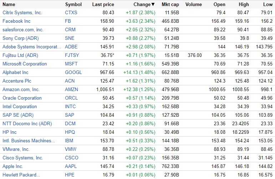Click the Mkt cap column header
The image size is (275, 179).
click(170, 5)
